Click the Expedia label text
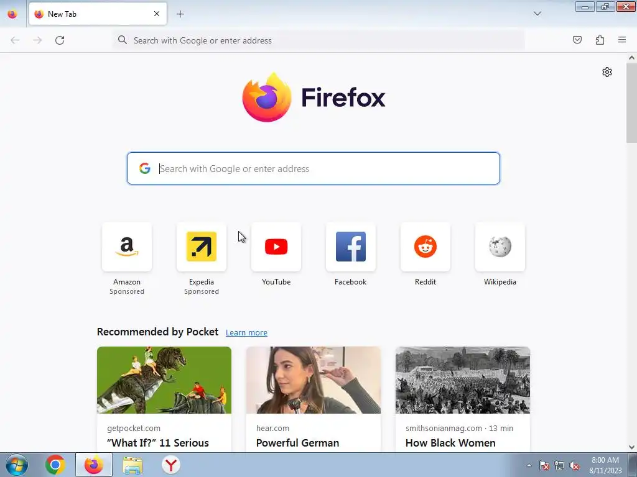The height and width of the screenshot is (477, 637). 202,282
